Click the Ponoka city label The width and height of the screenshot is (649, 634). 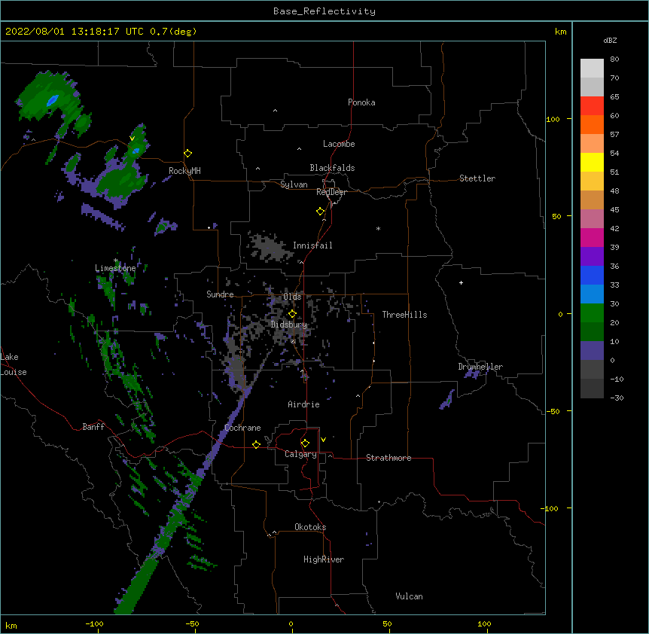[361, 102]
